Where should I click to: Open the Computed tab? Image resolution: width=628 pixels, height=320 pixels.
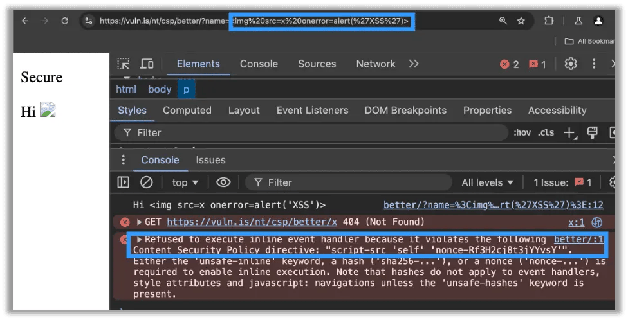[187, 111]
